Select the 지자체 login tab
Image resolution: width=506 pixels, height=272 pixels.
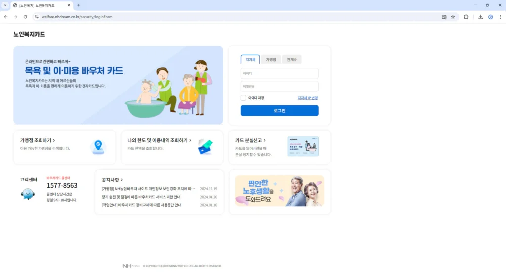coord(250,59)
